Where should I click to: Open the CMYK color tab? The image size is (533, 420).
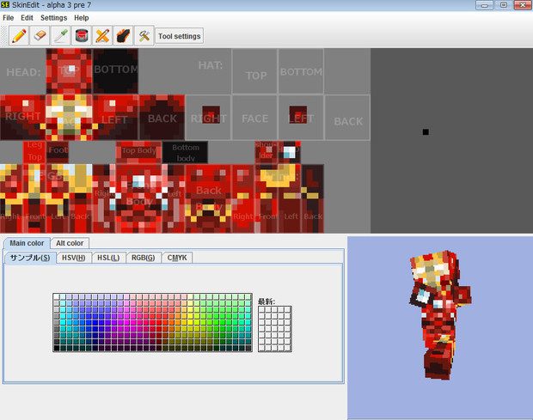point(177,258)
